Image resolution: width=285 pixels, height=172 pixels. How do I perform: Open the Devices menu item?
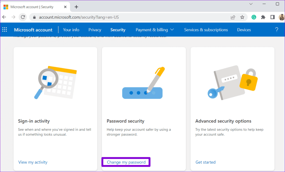click(244, 30)
